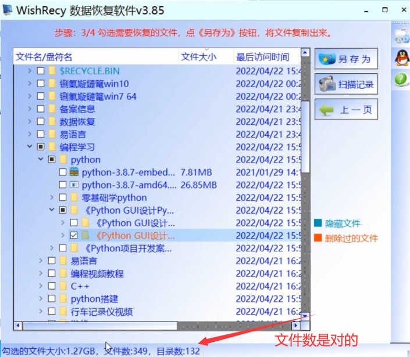The width and height of the screenshot is (410, 357).
Task: Click the status bar 目录数:132 text
Action: click(178, 351)
